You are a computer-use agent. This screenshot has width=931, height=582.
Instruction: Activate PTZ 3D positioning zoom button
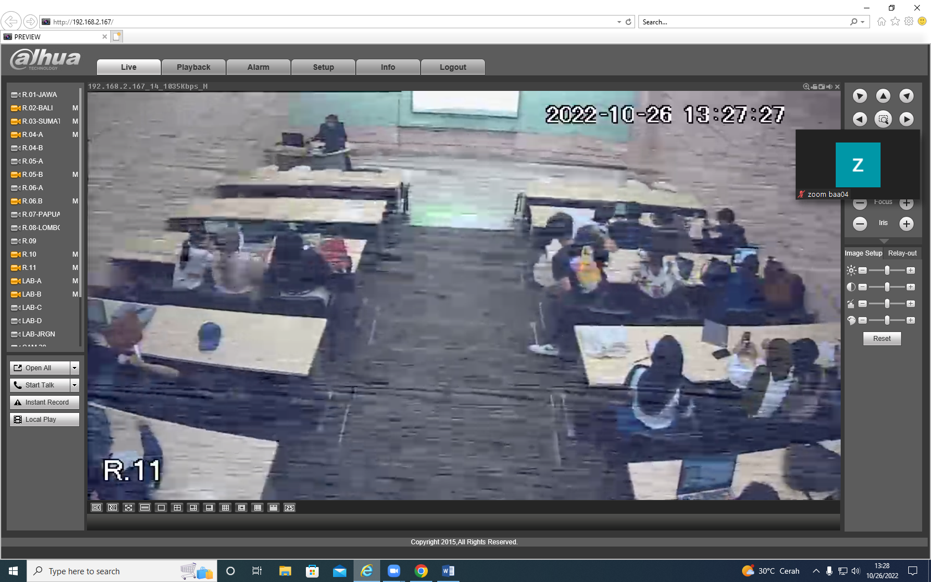(x=883, y=119)
